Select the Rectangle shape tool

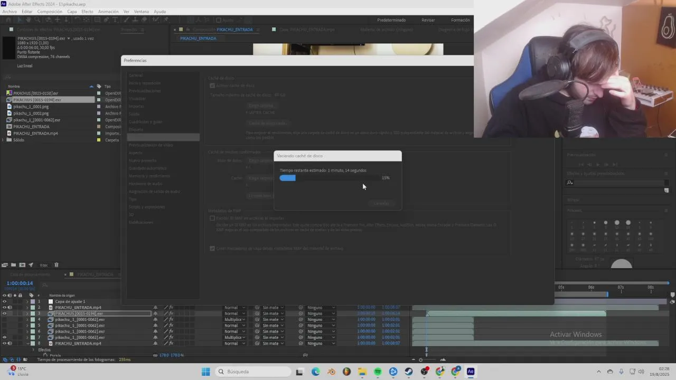click(x=97, y=20)
